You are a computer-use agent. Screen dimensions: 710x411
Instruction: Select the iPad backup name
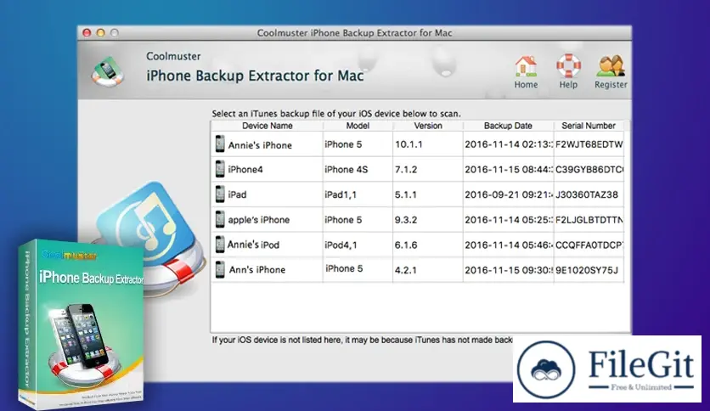click(237, 194)
